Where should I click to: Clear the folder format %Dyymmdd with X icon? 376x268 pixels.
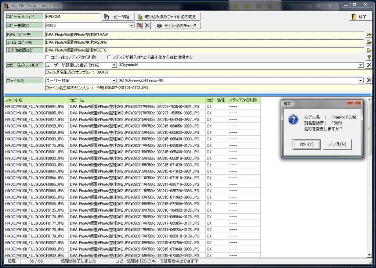[x=369, y=65]
